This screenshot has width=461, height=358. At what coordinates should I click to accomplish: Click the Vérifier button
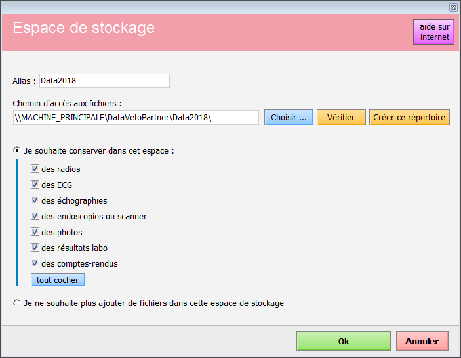coord(341,117)
